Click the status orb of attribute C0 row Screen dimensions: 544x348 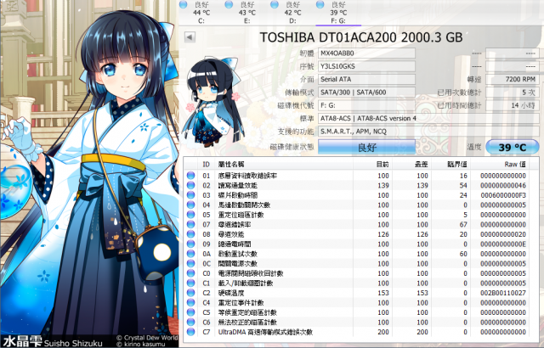(190, 273)
